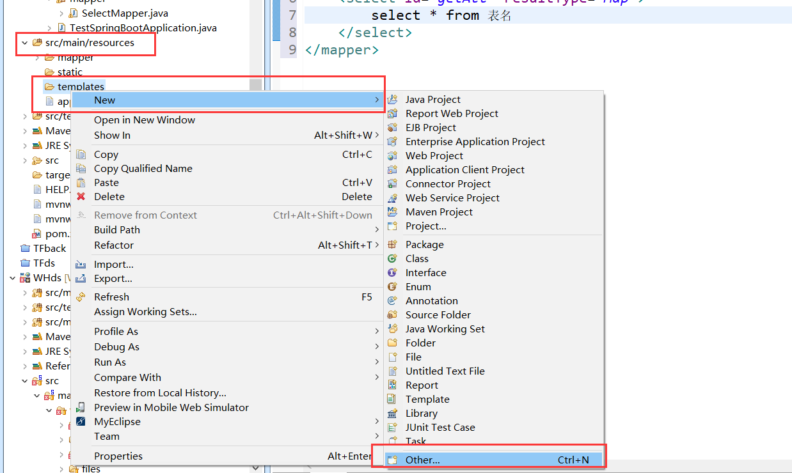This screenshot has width=792, height=473.
Task: Select the files folder in tree
Action: tap(91, 469)
